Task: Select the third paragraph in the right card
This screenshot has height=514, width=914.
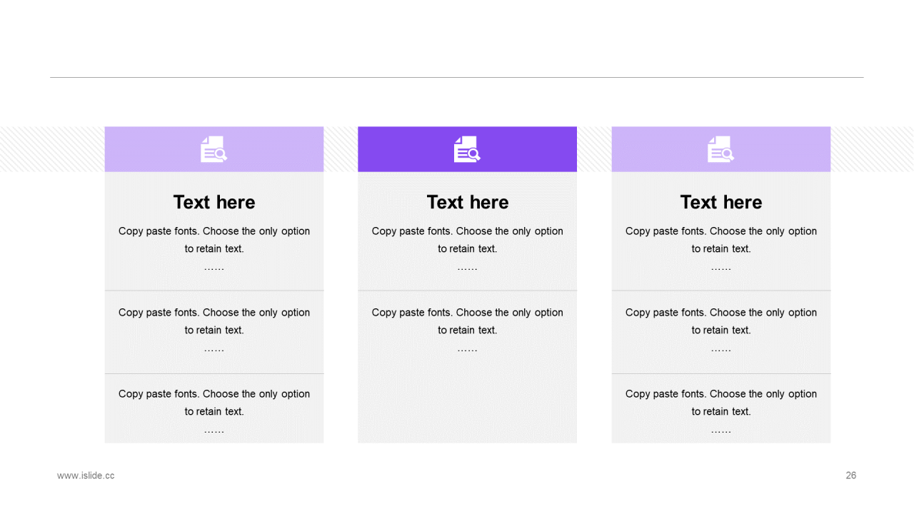Action: point(721,403)
